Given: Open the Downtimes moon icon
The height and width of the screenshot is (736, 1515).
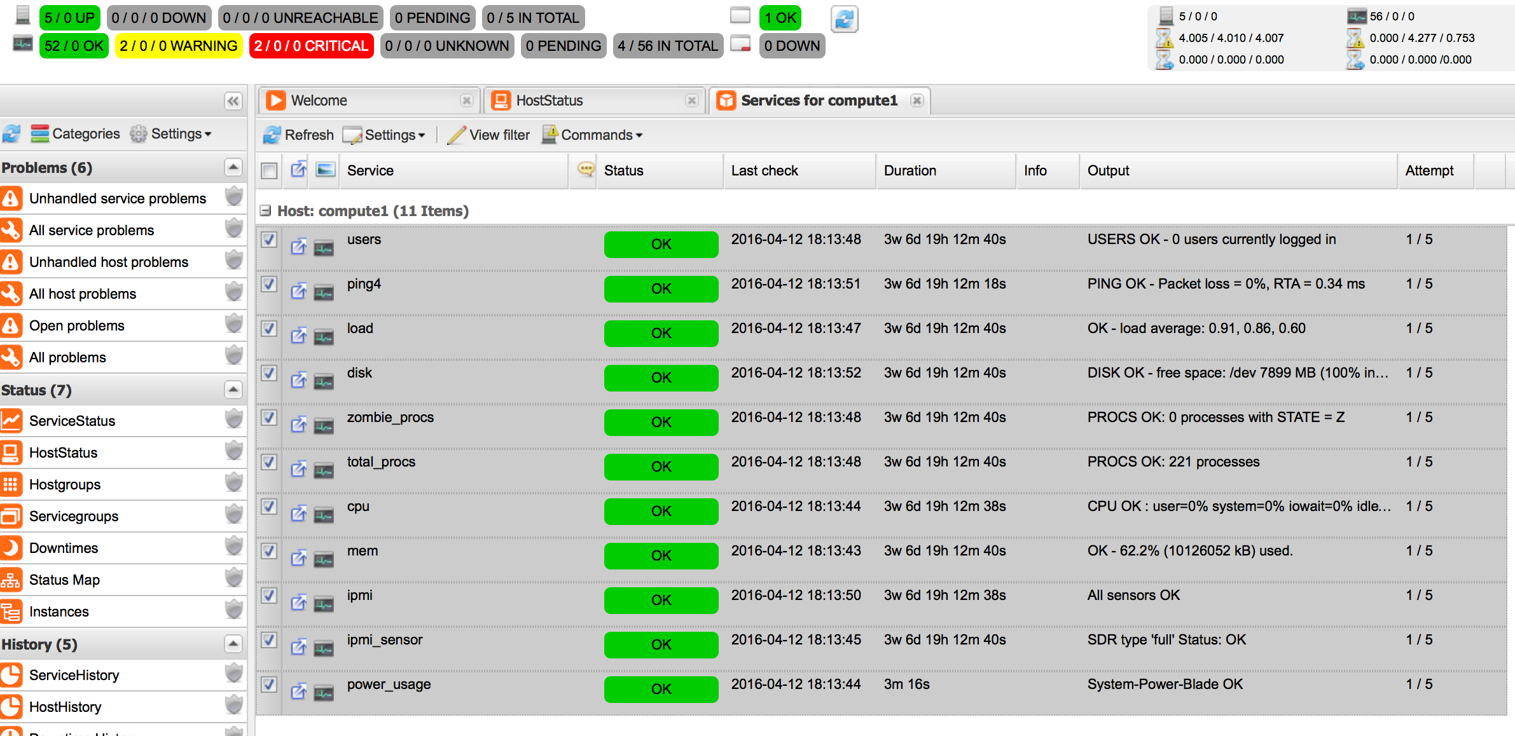Looking at the screenshot, I should click(11, 548).
